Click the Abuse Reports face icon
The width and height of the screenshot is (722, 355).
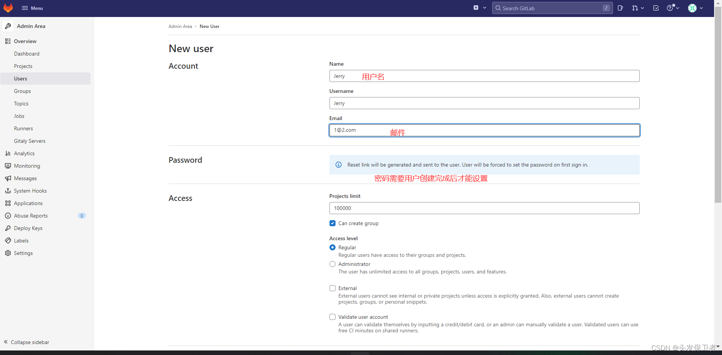point(8,216)
